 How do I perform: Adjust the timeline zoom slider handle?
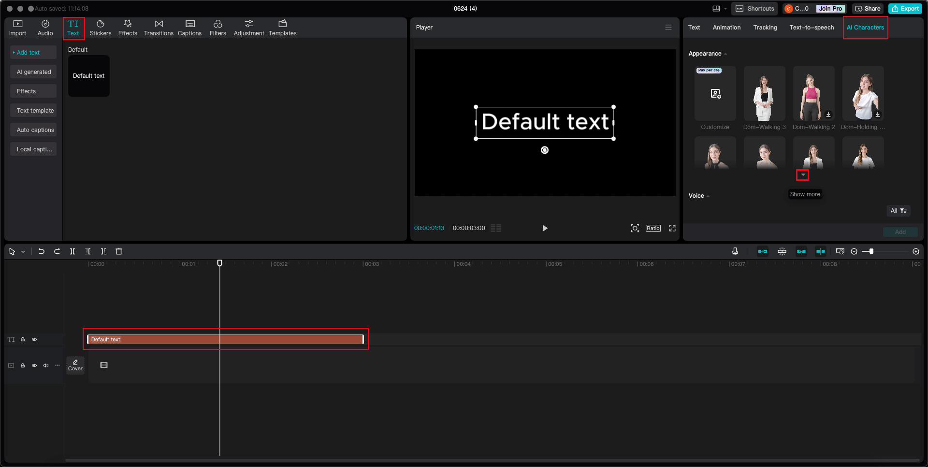coord(871,251)
